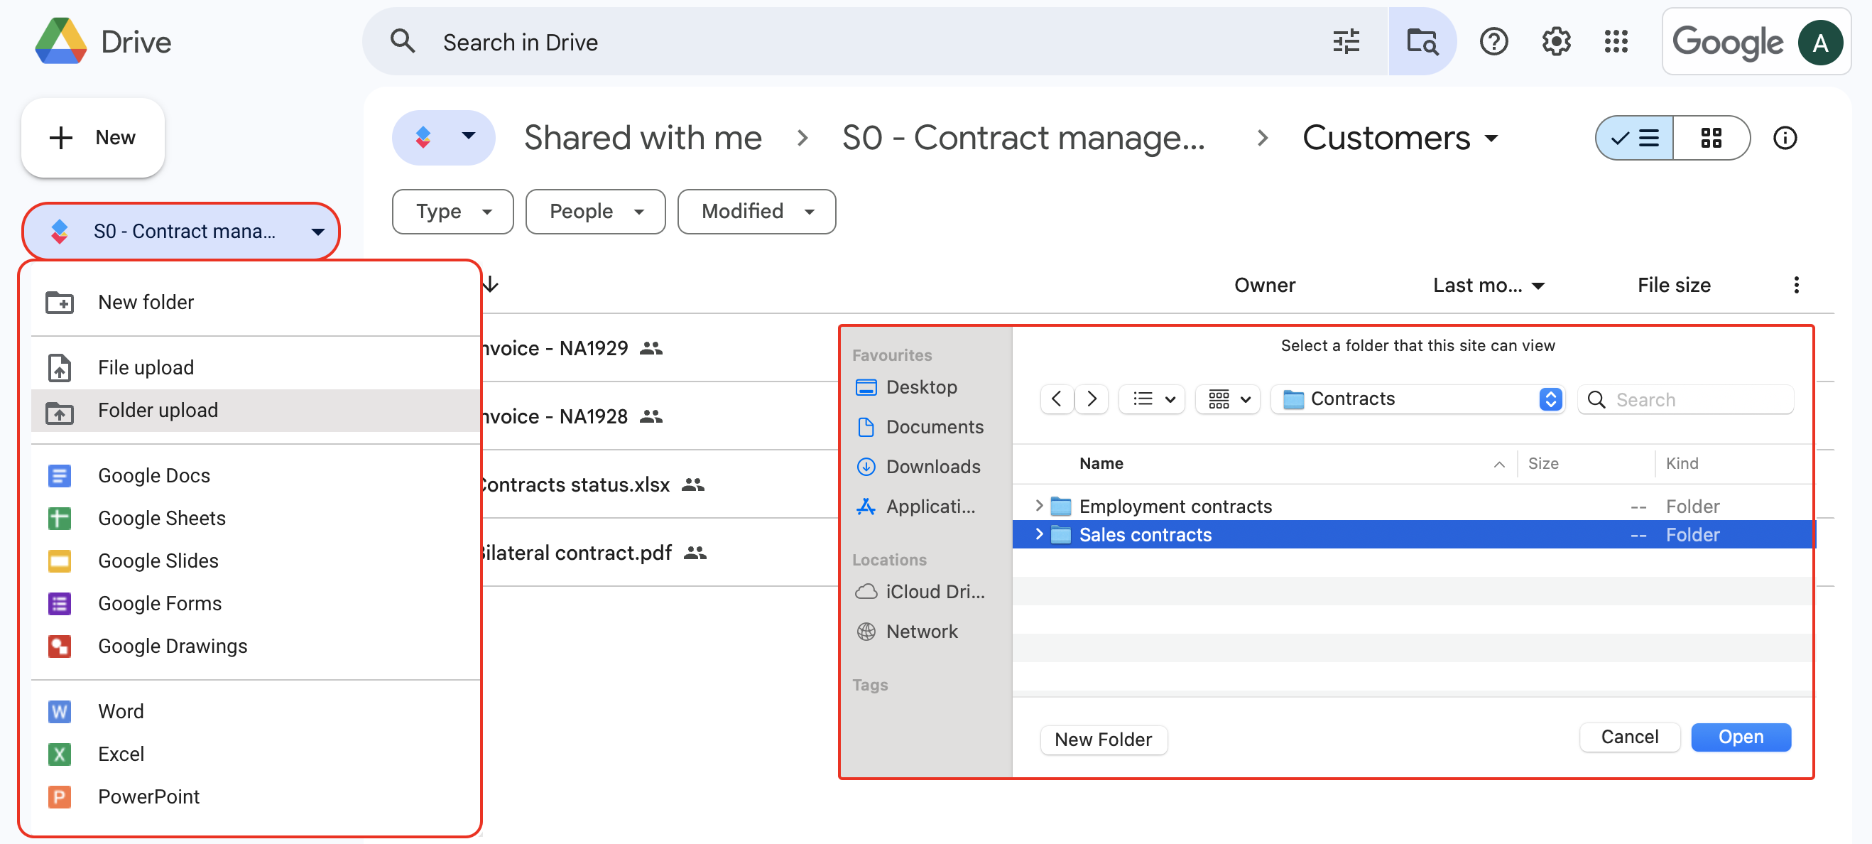
Task: Create a new Google Forms file
Action: point(255,603)
